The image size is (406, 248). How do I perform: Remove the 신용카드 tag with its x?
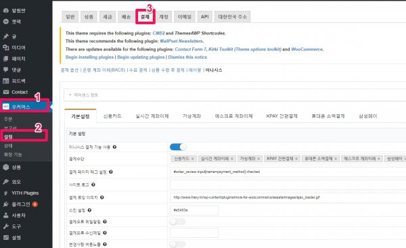click(193, 159)
